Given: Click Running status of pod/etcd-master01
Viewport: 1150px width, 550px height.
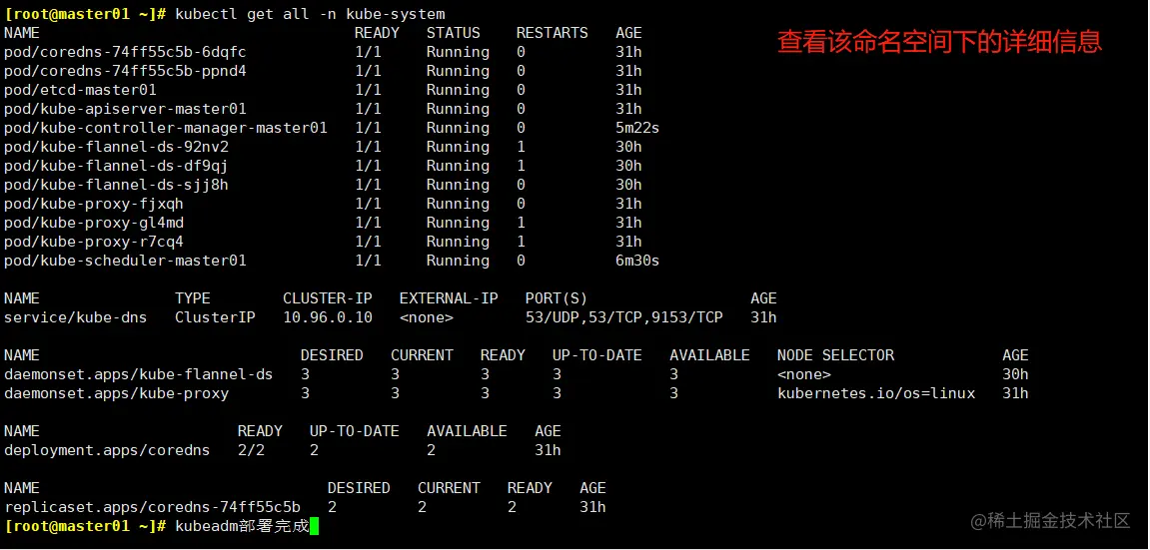Looking at the screenshot, I should pos(458,90).
